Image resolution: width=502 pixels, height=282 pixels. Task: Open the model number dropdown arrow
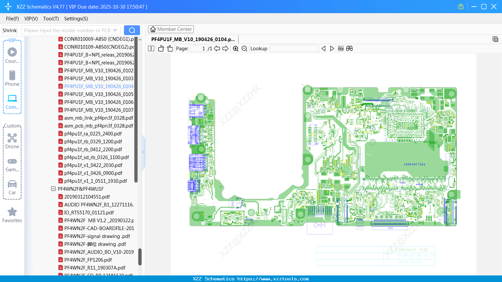pos(115,30)
